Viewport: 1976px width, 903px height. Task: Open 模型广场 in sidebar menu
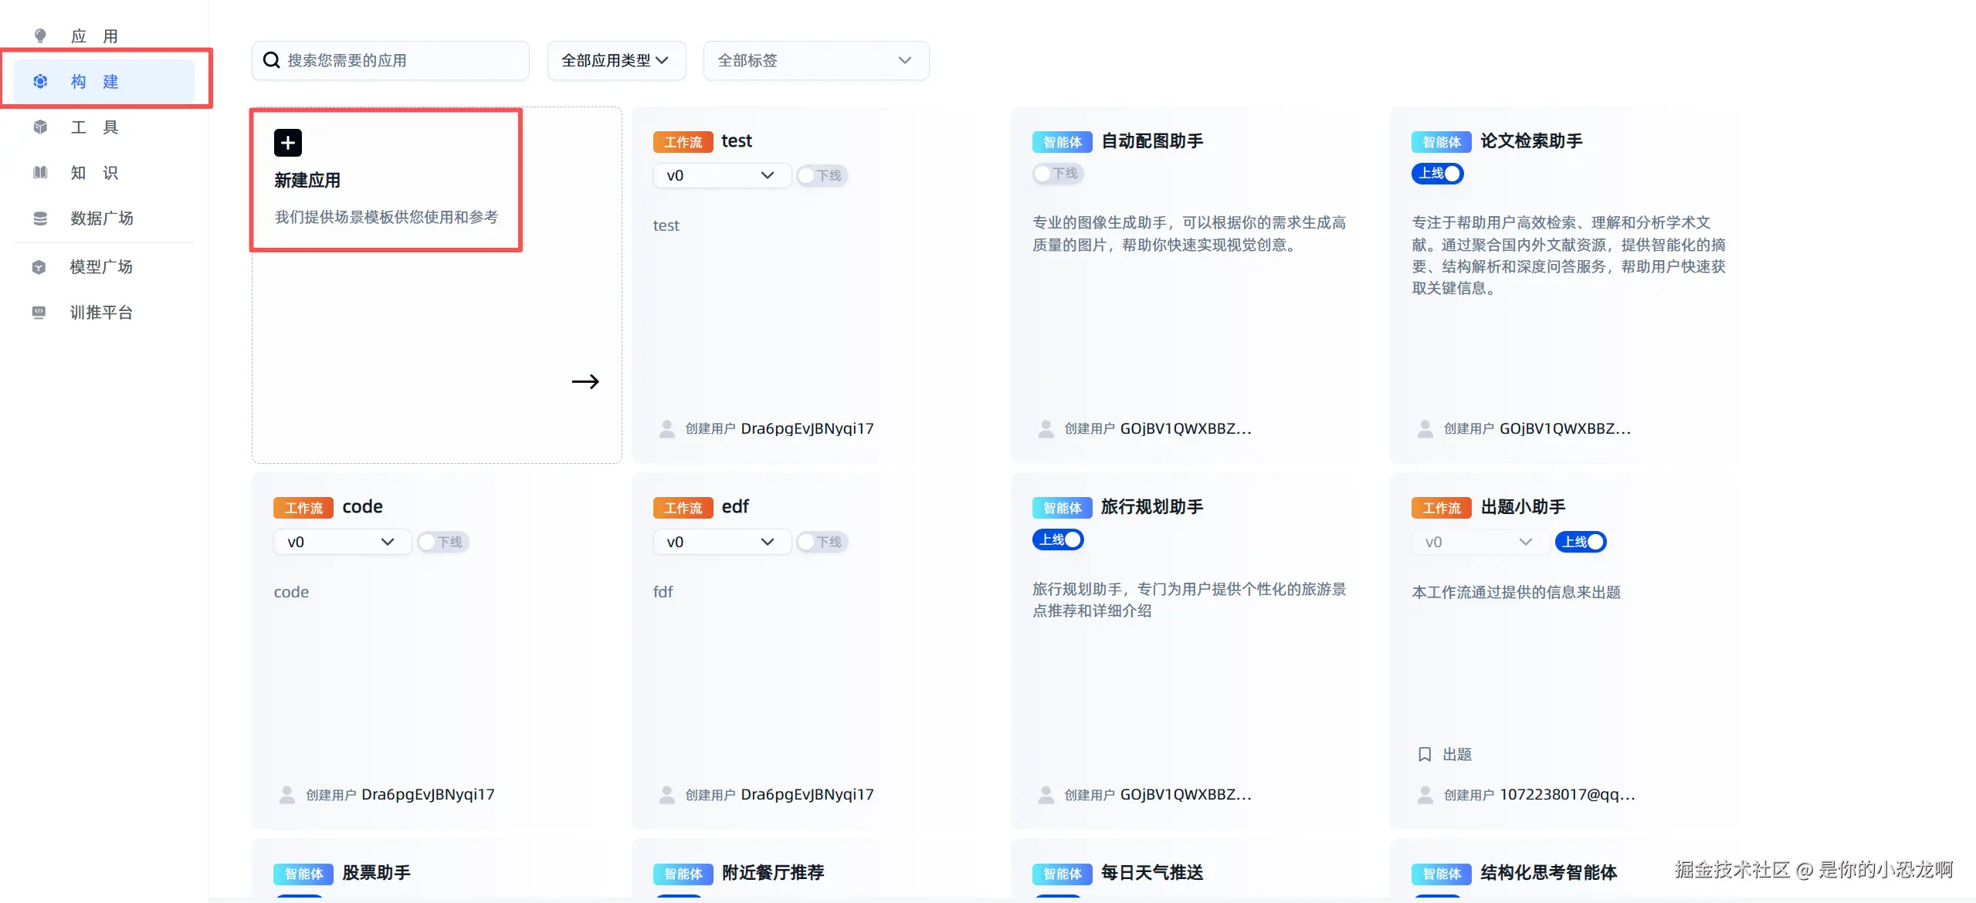(x=101, y=267)
